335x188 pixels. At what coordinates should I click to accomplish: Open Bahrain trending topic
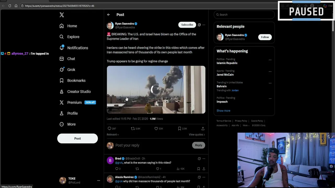pyautogui.click(x=221, y=86)
